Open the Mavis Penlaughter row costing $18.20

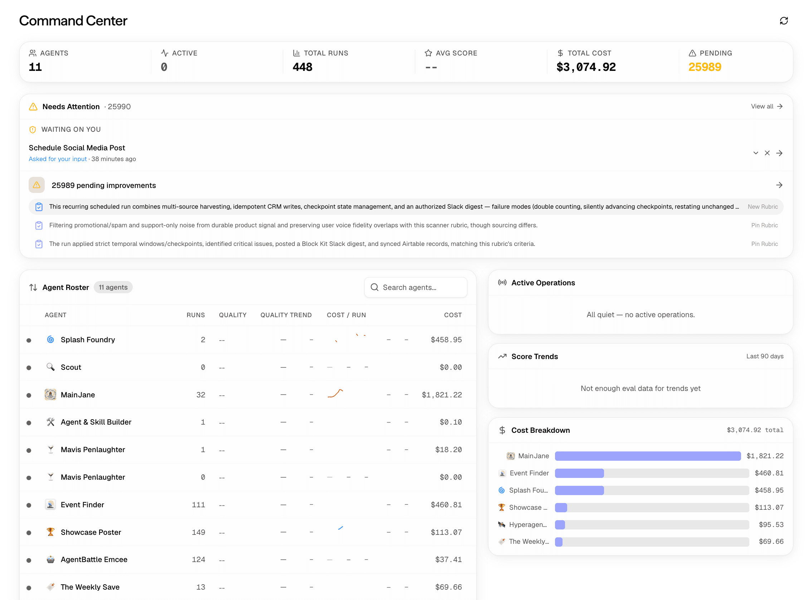pos(248,450)
